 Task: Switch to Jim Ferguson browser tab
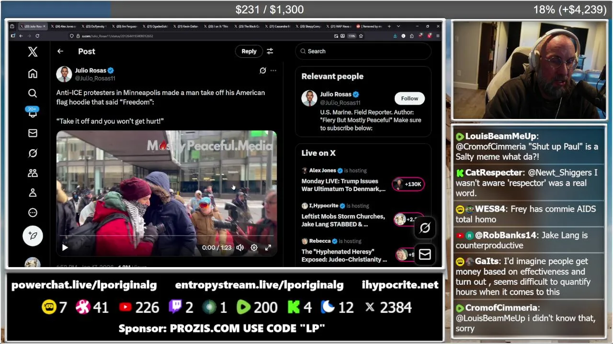pos(125,26)
